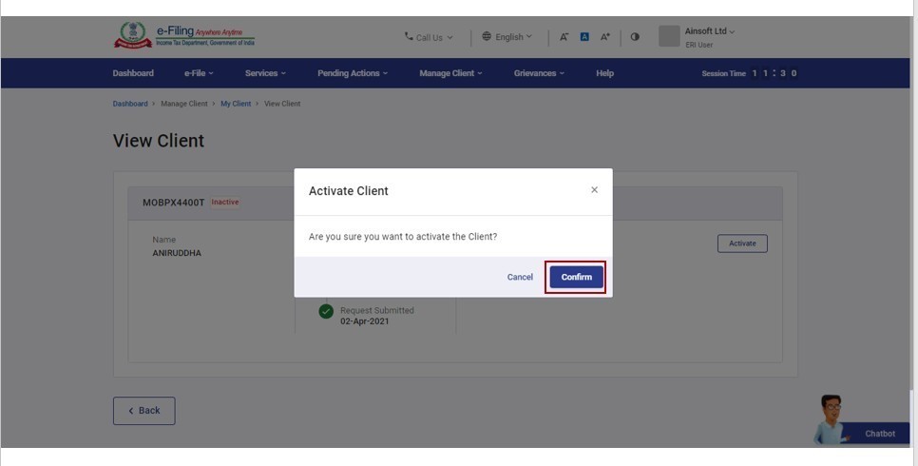Expand the Call Us dropdown

pos(429,37)
